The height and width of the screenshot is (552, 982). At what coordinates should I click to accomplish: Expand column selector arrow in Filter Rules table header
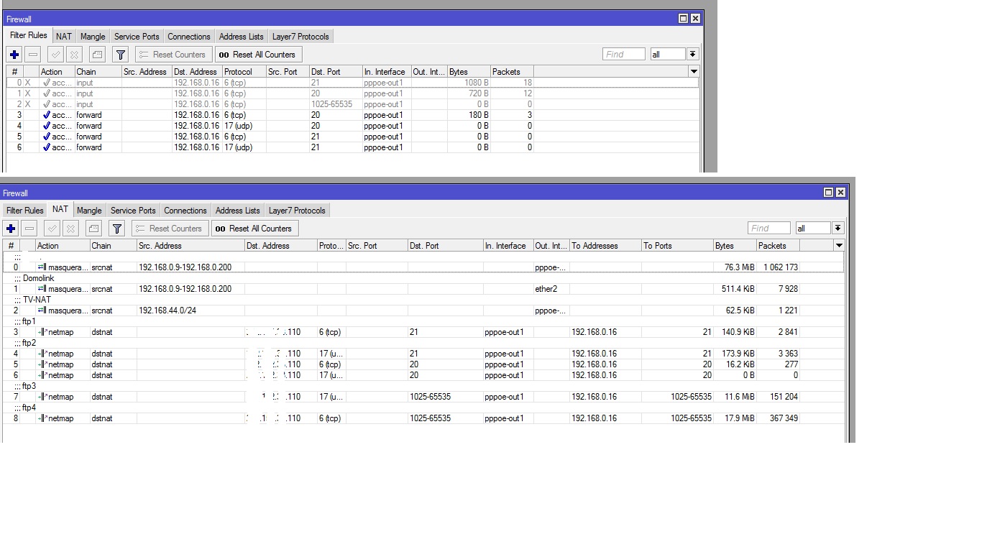694,72
